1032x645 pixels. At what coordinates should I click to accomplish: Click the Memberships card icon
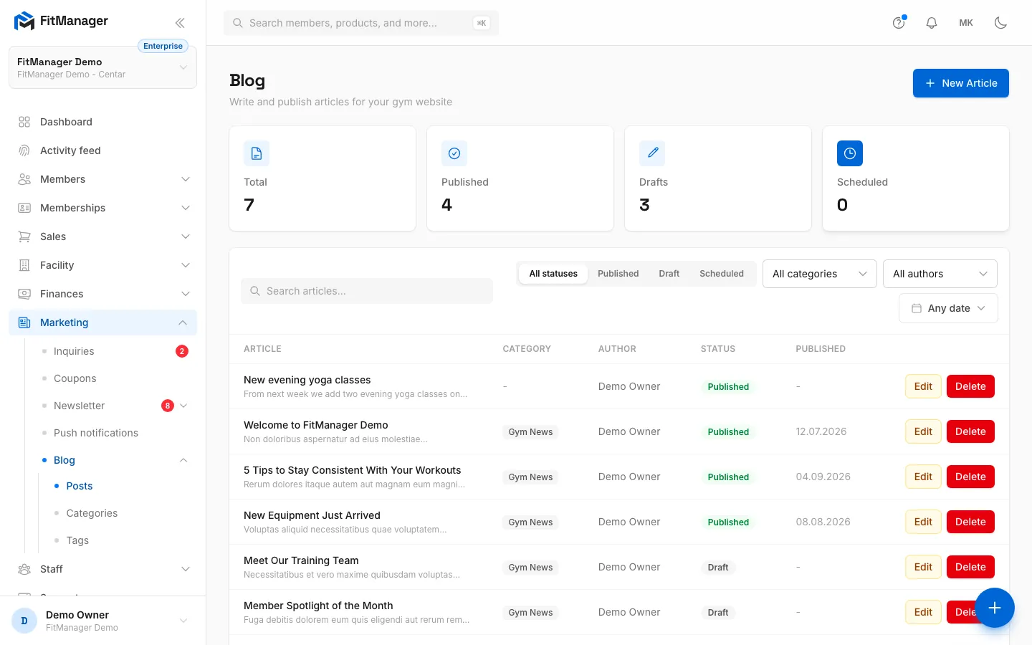tap(24, 208)
